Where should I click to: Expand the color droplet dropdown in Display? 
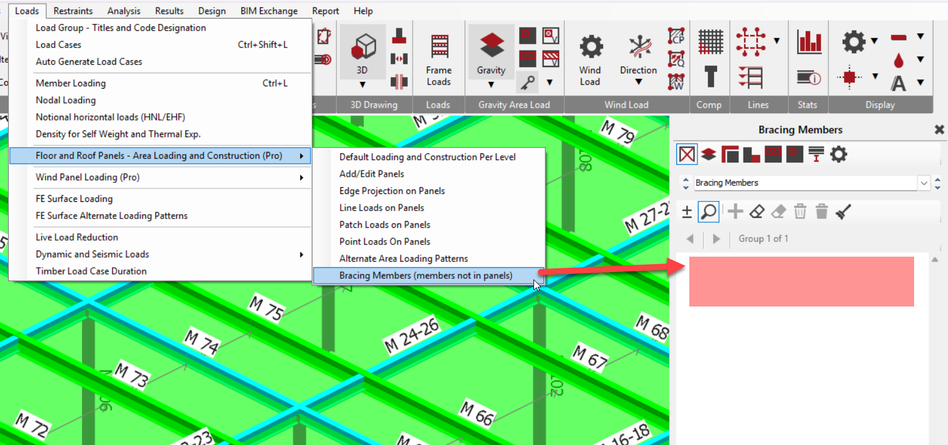[920, 60]
